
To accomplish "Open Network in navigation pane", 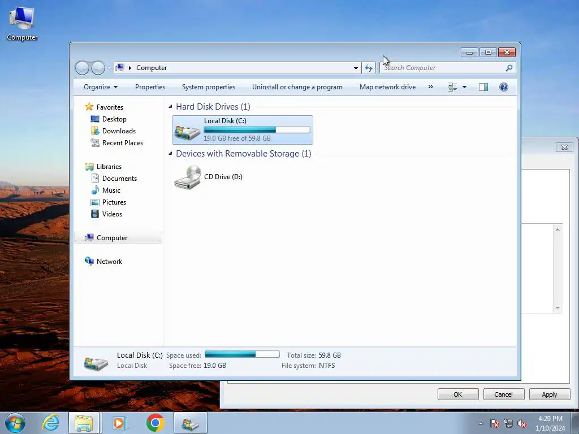I will tap(109, 262).
